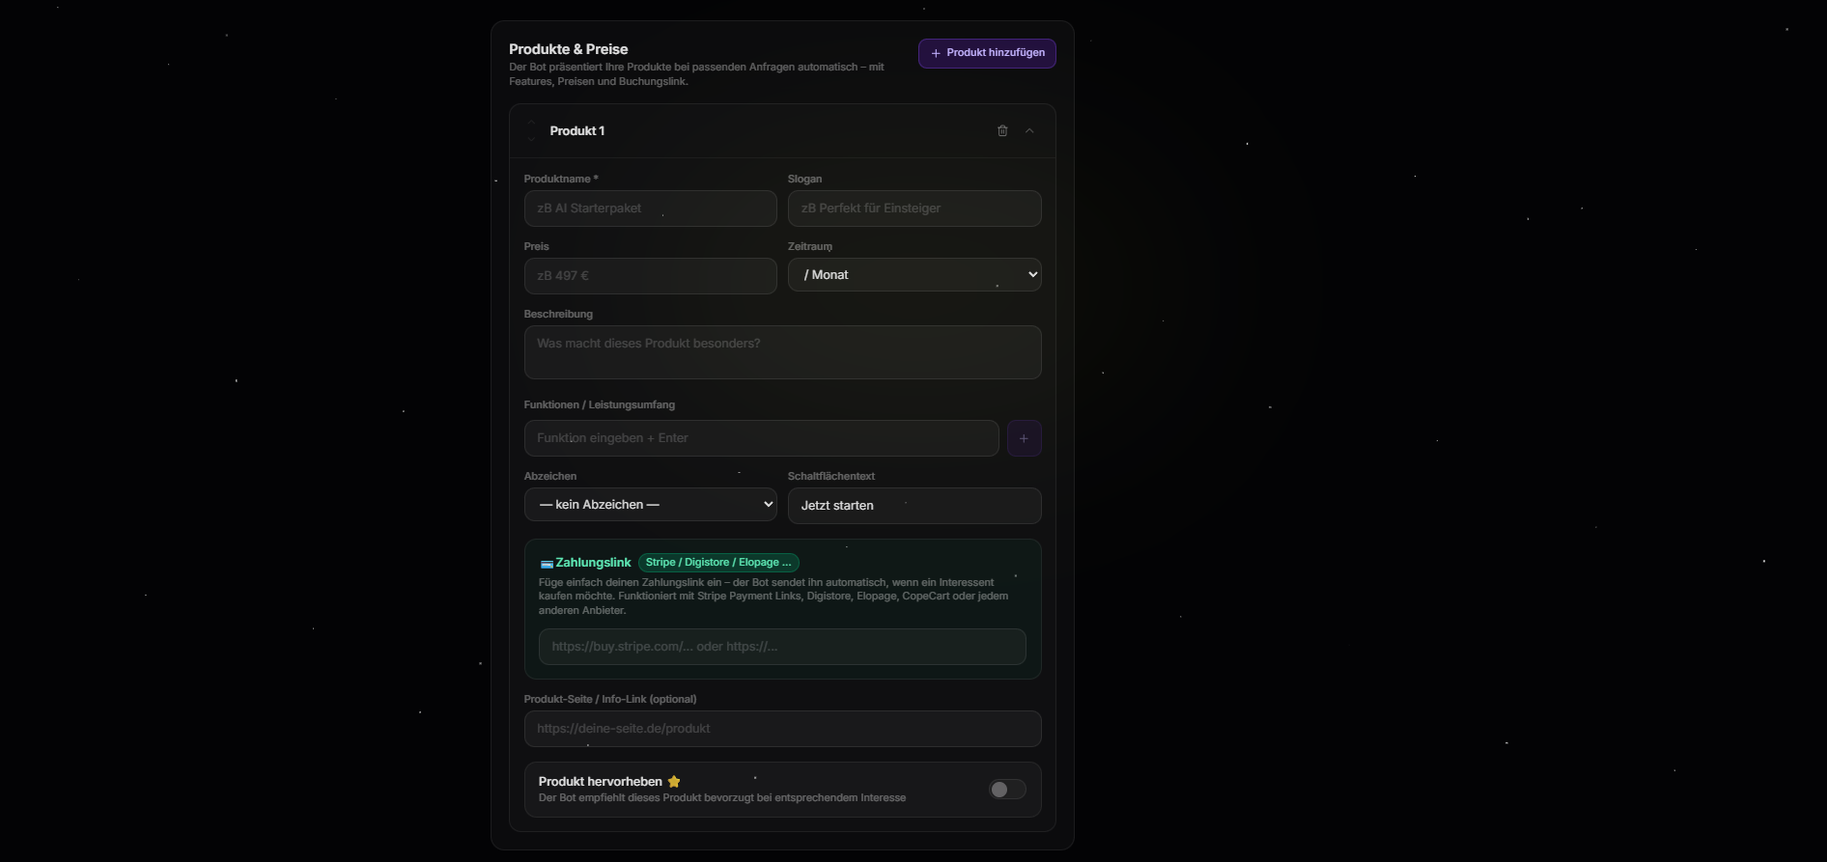Click the Produkt 1 title

coord(577,131)
